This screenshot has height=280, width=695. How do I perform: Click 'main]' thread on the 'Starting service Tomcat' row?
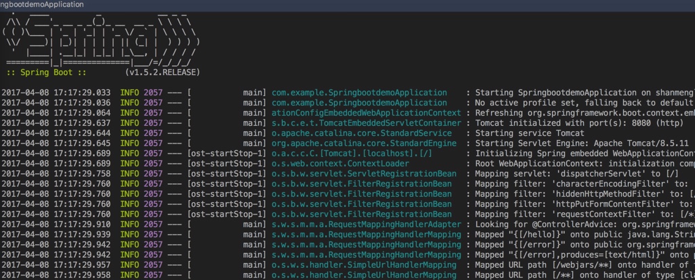point(255,133)
